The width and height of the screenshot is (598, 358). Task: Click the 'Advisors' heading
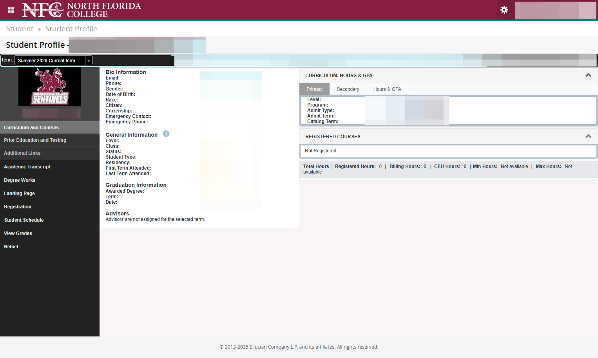point(117,213)
